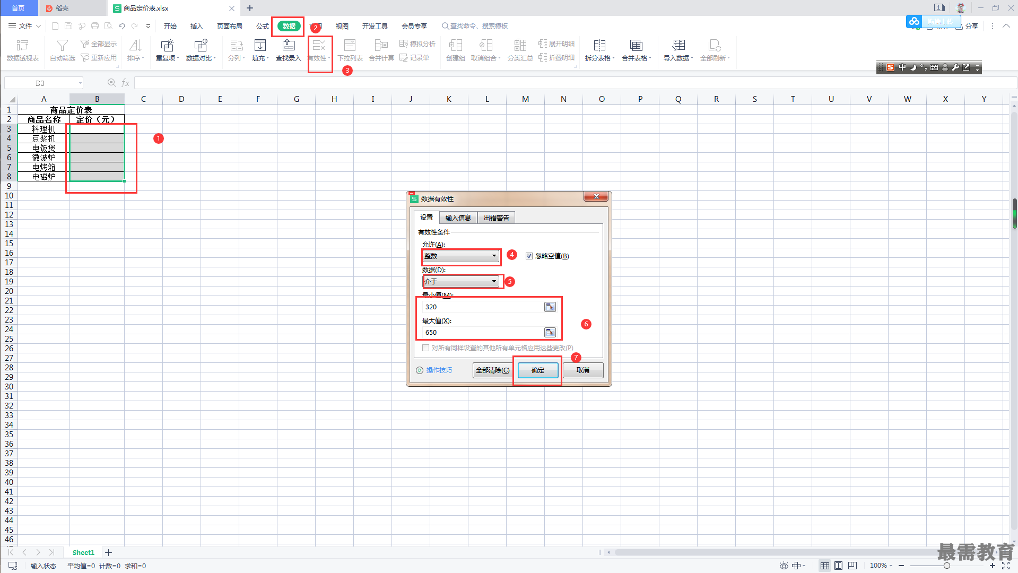Switch to the 输入信息 dialog tab
Image resolution: width=1018 pixels, height=573 pixels.
(458, 218)
